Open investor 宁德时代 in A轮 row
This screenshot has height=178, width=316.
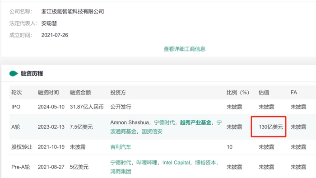click(x=164, y=122)
